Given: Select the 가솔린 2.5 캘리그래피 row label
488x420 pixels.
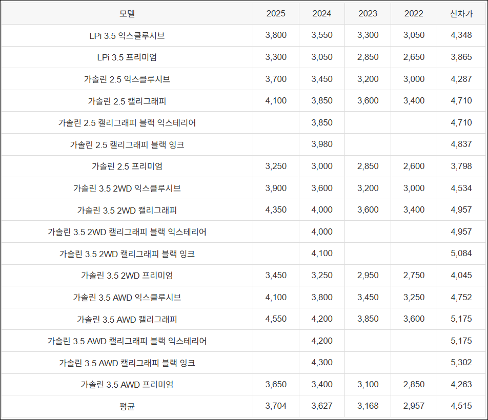Looking at the screenshot, I should tap(127, 101).
